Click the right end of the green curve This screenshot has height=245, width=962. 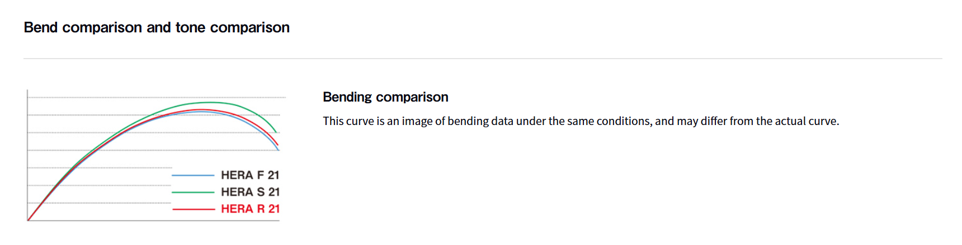click(276, 132)
